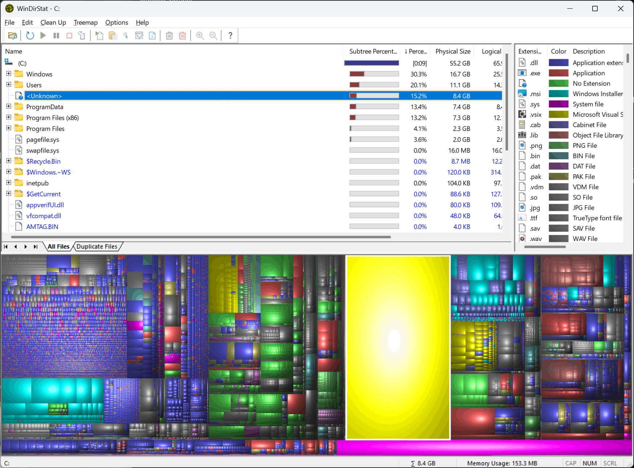
Task: Click the blue Properties info icon
Action: coord(153,36)
